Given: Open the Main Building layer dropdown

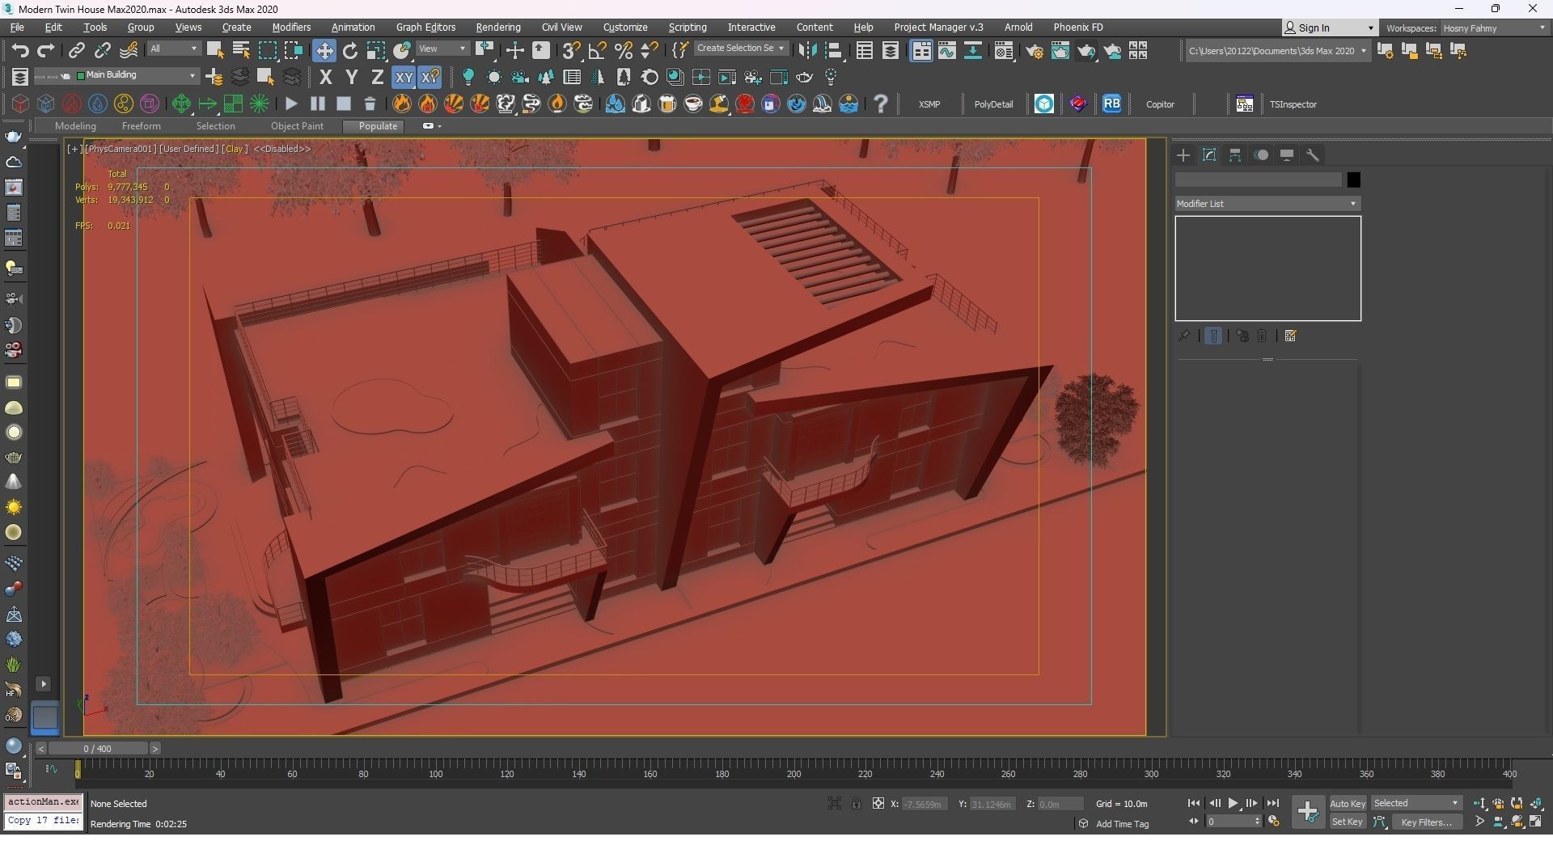Looking at the screenshot, I should pos(192,75).
